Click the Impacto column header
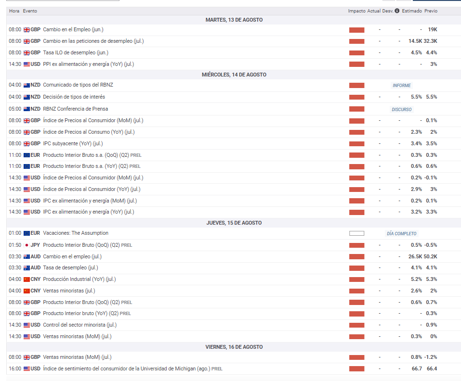Screen dimensions: 461x381 pos(356,11)
